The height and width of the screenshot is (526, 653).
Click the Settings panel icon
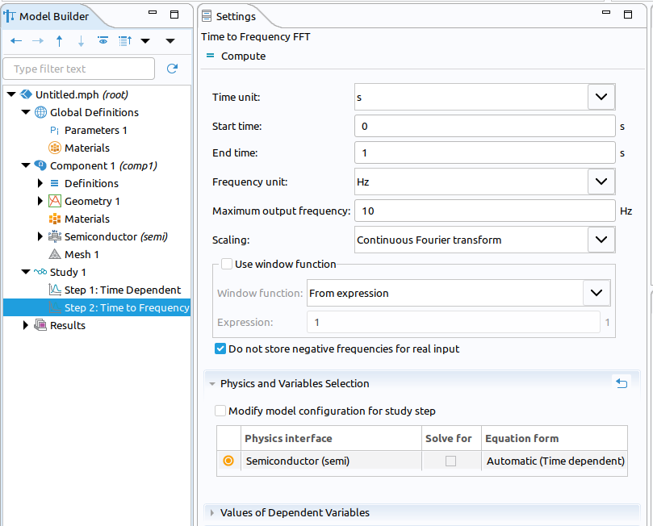206,16
